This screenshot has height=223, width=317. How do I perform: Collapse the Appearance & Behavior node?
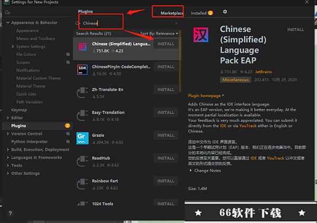click(8, 23)
